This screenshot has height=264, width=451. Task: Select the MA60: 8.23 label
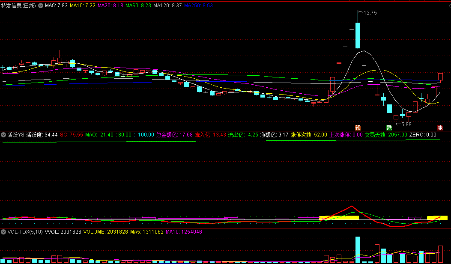pyautogui.click(x=138, y=6)
